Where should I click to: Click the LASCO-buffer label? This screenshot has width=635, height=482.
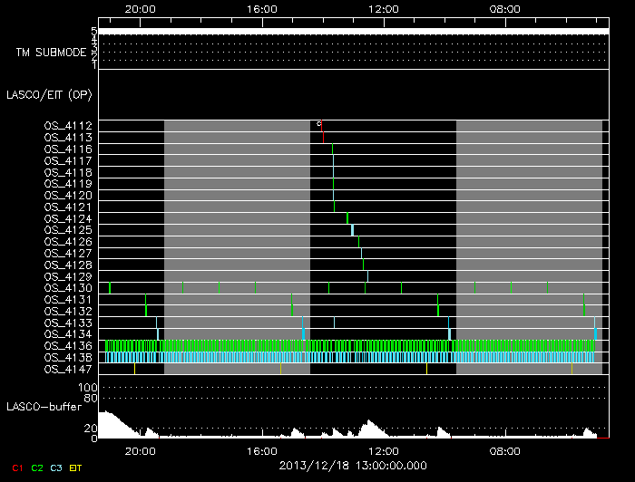45,407
